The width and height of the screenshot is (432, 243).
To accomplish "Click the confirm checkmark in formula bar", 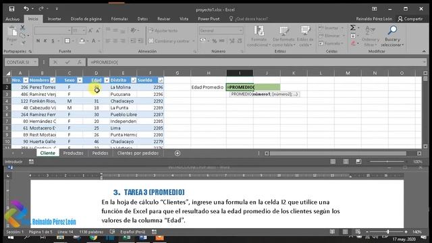I will pos(67,62).
